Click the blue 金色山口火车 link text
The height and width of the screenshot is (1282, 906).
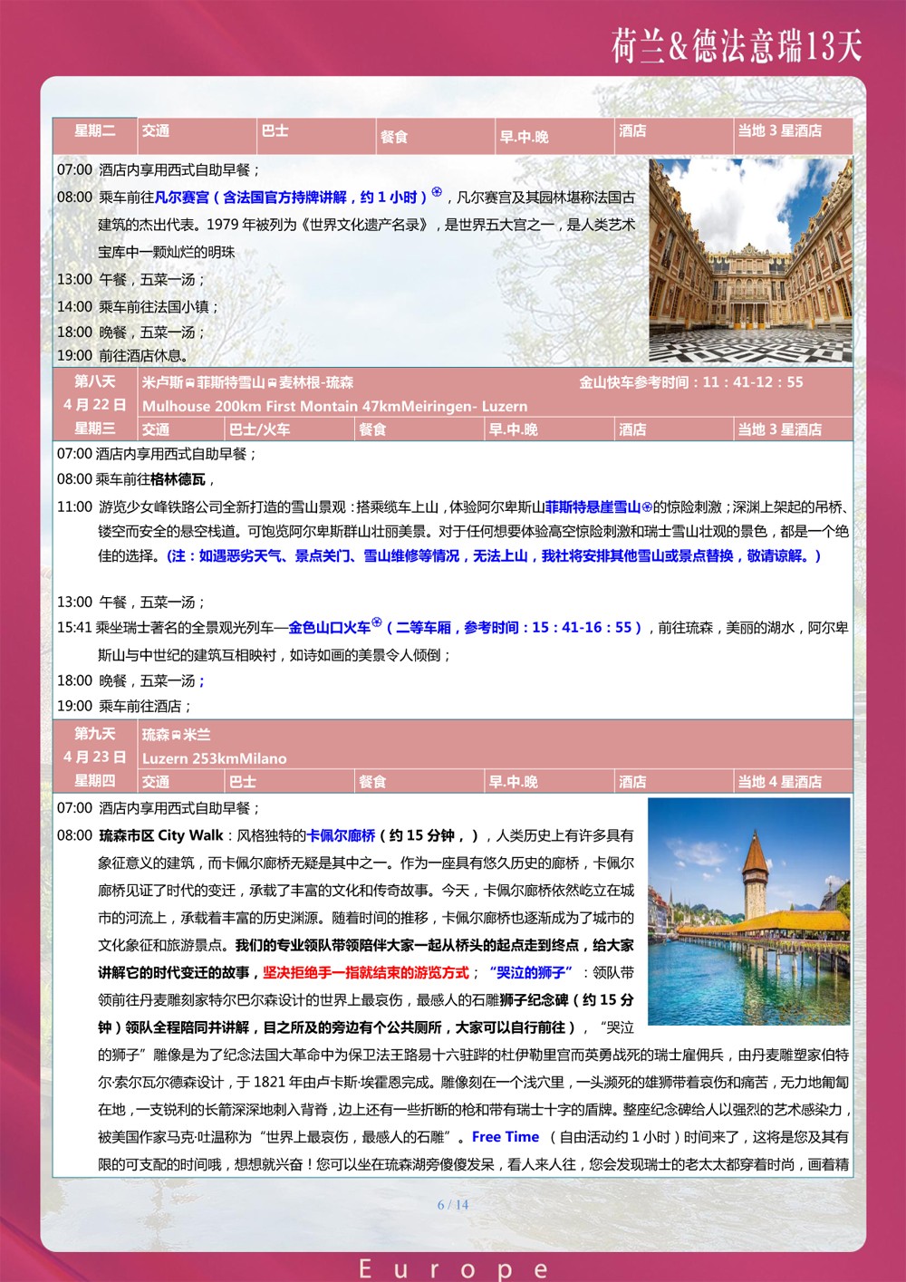click(x=329, y=627)
